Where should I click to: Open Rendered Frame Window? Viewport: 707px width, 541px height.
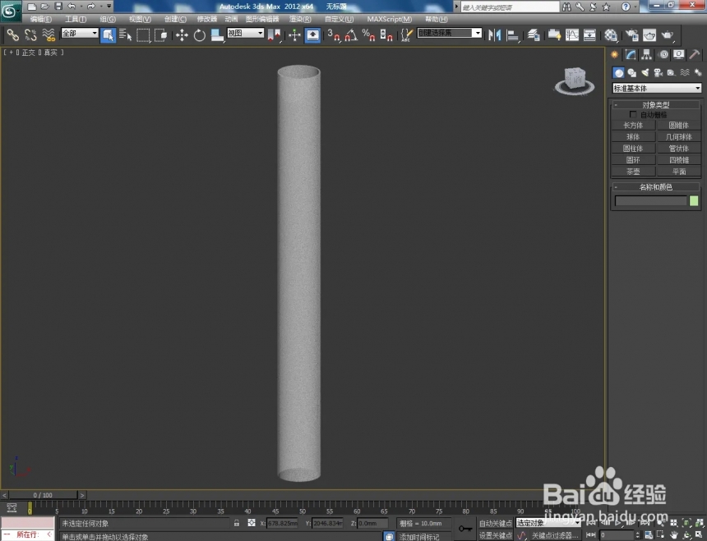click(649, 35)
